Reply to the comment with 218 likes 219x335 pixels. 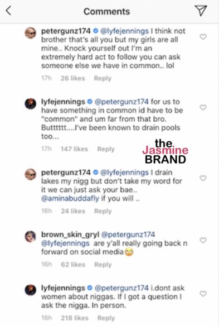[x=106, y=318]
